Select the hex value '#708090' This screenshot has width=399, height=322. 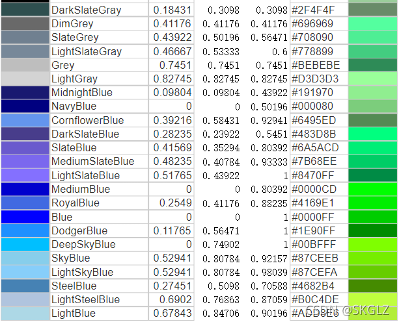point(312,37)
